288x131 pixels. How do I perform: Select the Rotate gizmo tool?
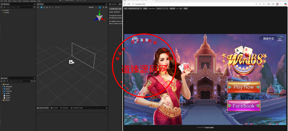click(44, 7)
